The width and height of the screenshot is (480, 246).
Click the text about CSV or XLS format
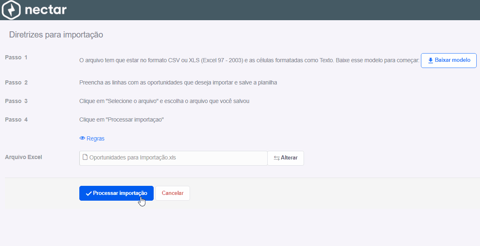point(249,61)
